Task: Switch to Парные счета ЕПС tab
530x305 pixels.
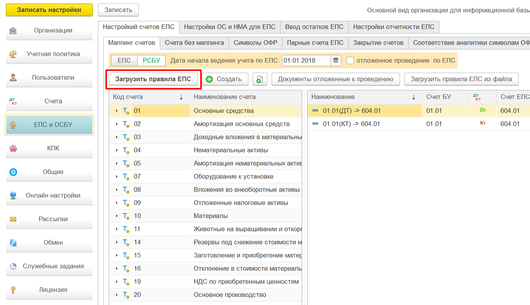Action: click(x=315, y=43)
